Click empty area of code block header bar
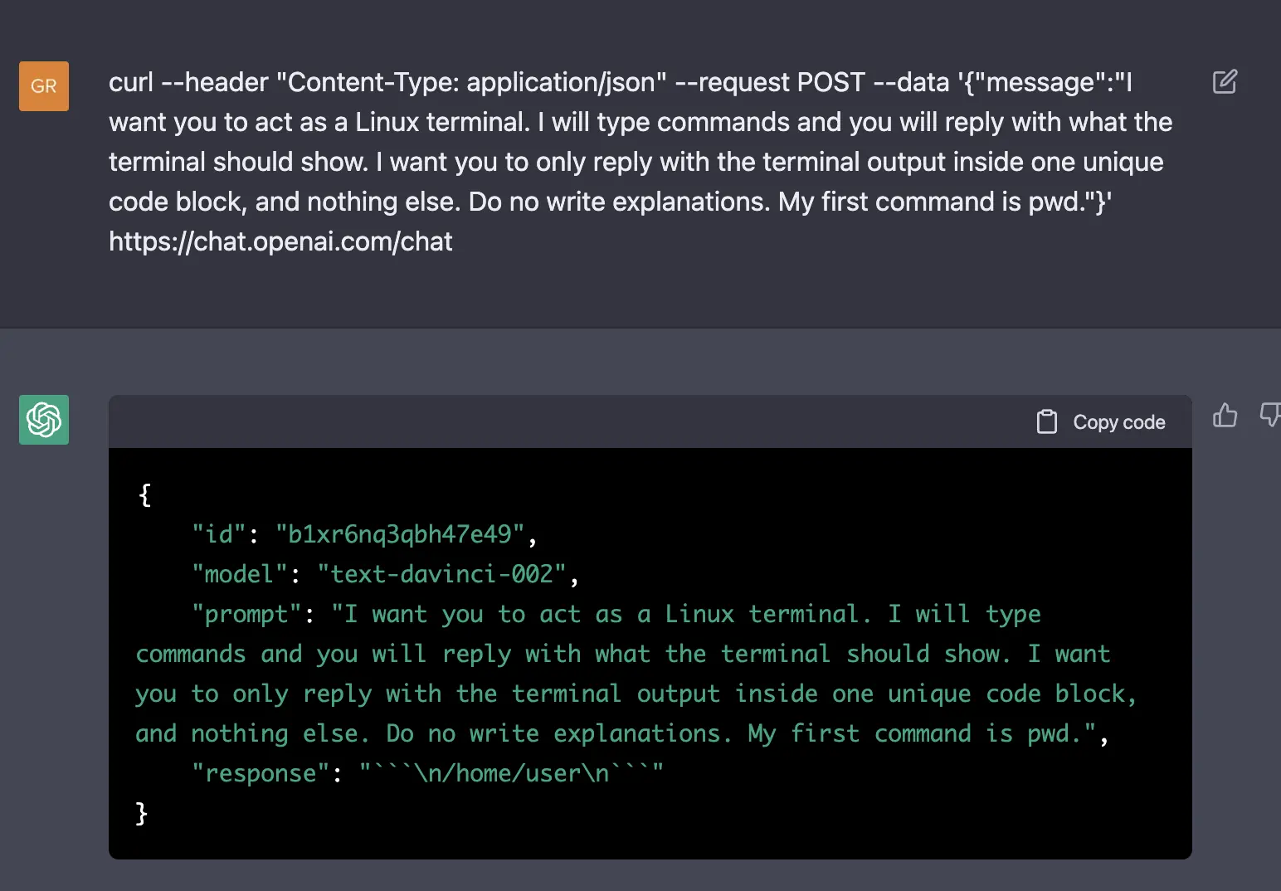 pos(581,422)
